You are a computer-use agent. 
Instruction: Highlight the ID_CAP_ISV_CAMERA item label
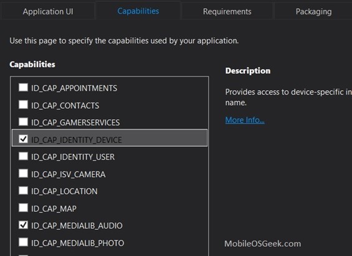coord(69,174)
